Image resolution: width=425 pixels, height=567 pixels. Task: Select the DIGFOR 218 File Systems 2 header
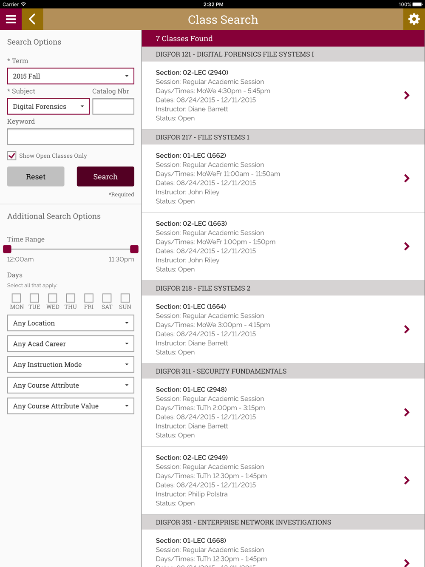coord(283,288)
